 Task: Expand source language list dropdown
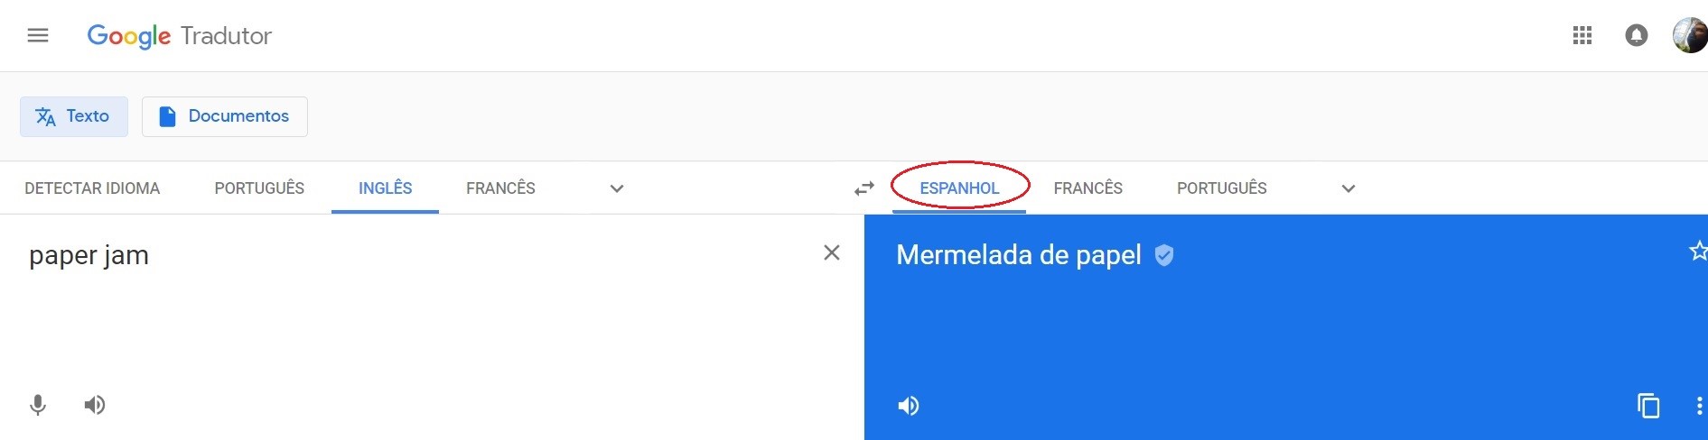(617, 188)
